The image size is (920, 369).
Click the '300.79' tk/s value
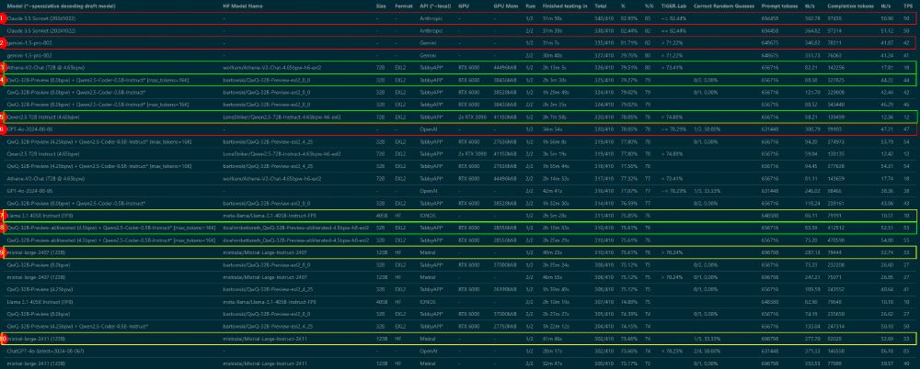[812, 129]
